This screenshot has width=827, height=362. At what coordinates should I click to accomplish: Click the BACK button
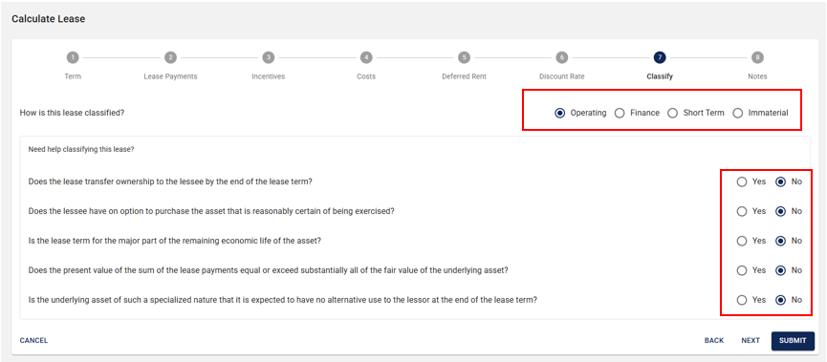(x=714, y=340)
